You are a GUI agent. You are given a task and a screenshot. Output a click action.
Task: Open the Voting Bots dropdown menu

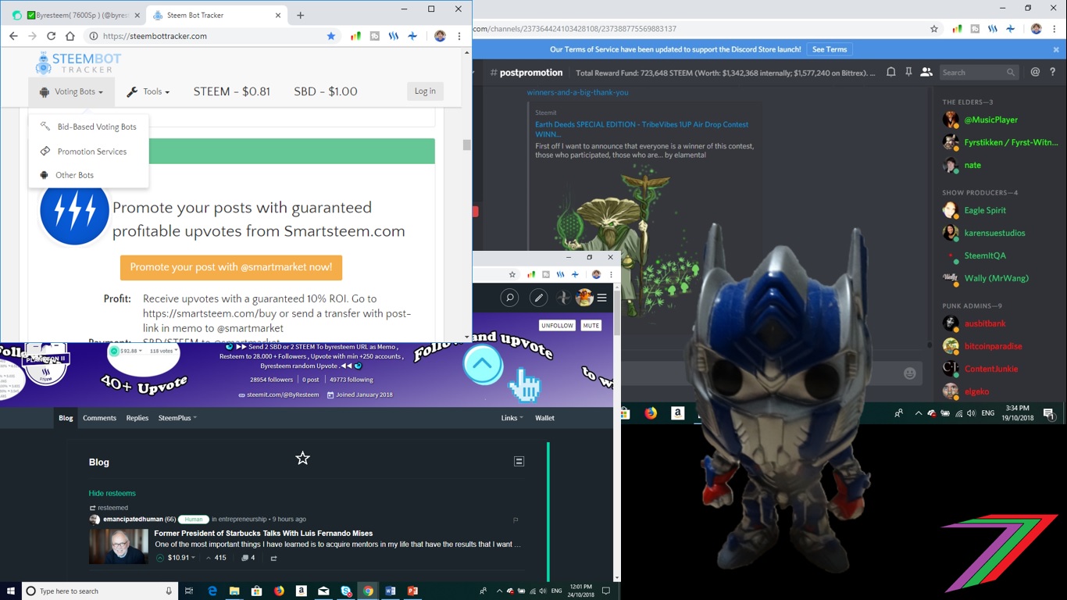tap(71, 91)
